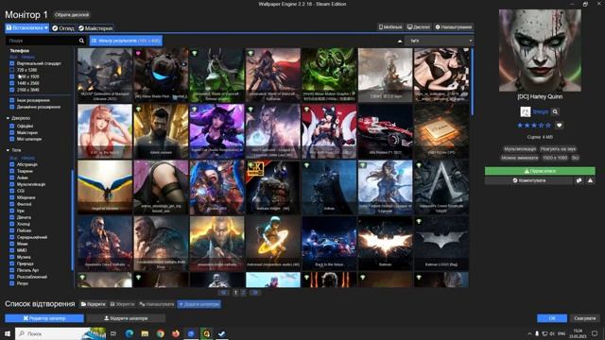
Task: Click the playlist open button with folder icon
Action: (93, 304)
